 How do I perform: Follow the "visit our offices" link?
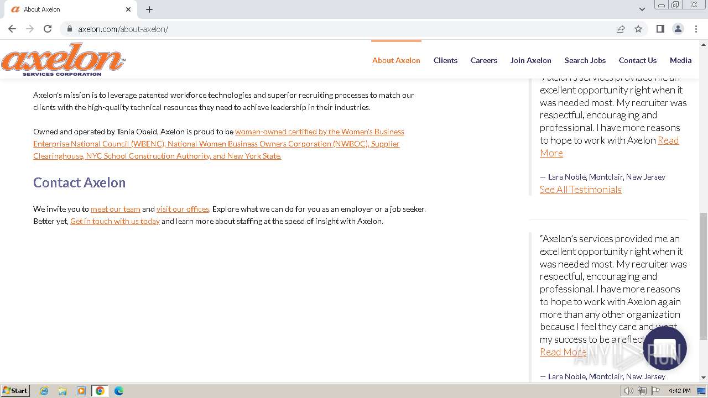click(x=183, y=209)
